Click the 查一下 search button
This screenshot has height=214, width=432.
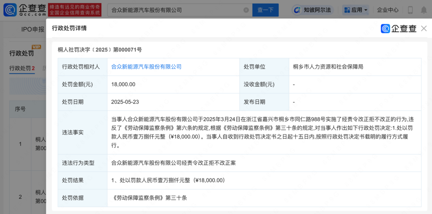[265, 10]
